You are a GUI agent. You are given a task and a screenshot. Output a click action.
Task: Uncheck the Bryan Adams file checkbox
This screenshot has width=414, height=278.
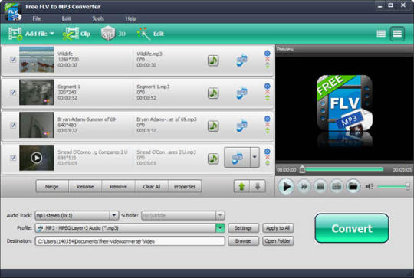pyautogui.click(x=13, y=125)
